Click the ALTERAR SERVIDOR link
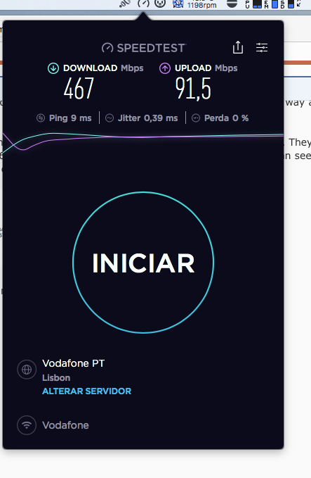 click(86, 391)
